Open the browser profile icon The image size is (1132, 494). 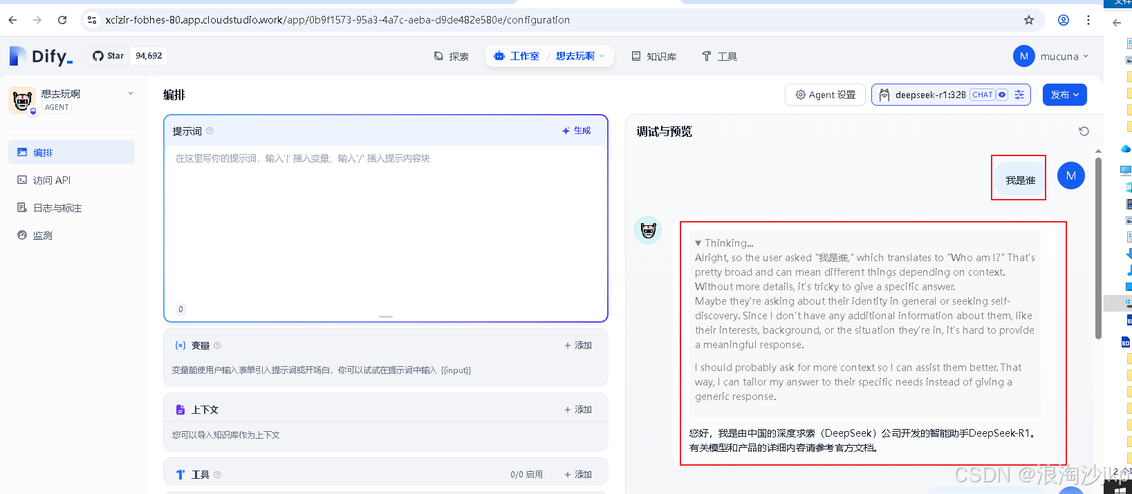[1064, 20]
